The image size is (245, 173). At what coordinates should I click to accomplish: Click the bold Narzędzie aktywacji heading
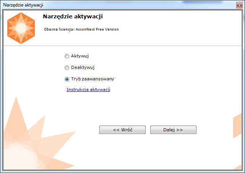[x=73, y=16]
